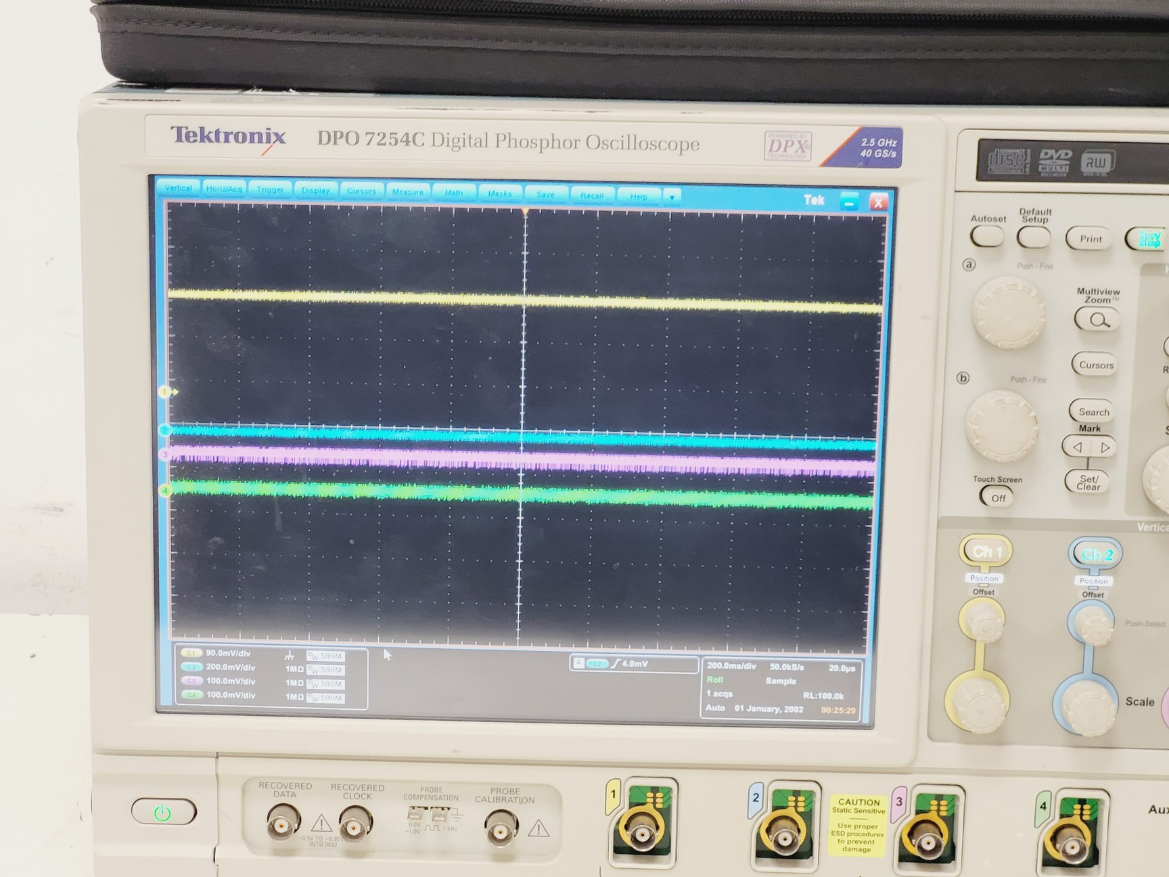Open the Save menu
The image size is (1169, 877).
tap(545, 194)
